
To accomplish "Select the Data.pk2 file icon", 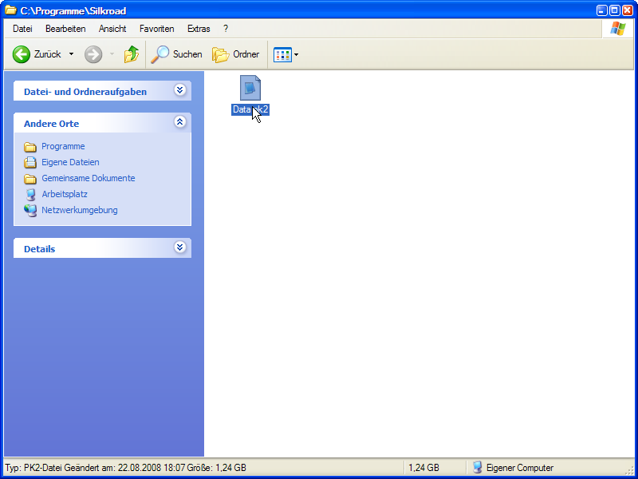I will [x=250, y=88].
